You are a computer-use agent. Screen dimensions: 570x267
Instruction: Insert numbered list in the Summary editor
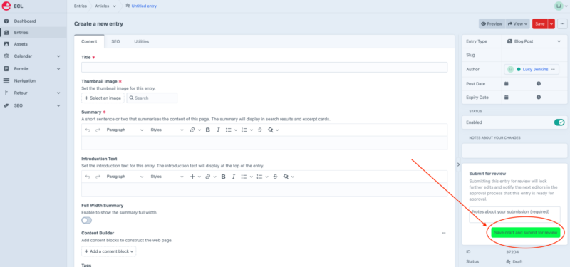coord(244,130)
